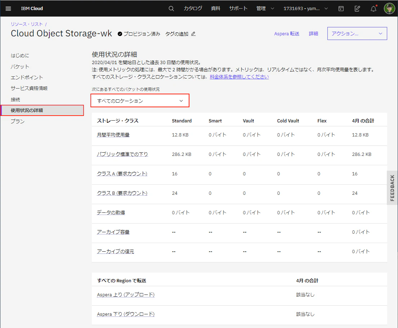Open the カタログ menu item
This screenshot has height=328, width=398.
[193, 8]
